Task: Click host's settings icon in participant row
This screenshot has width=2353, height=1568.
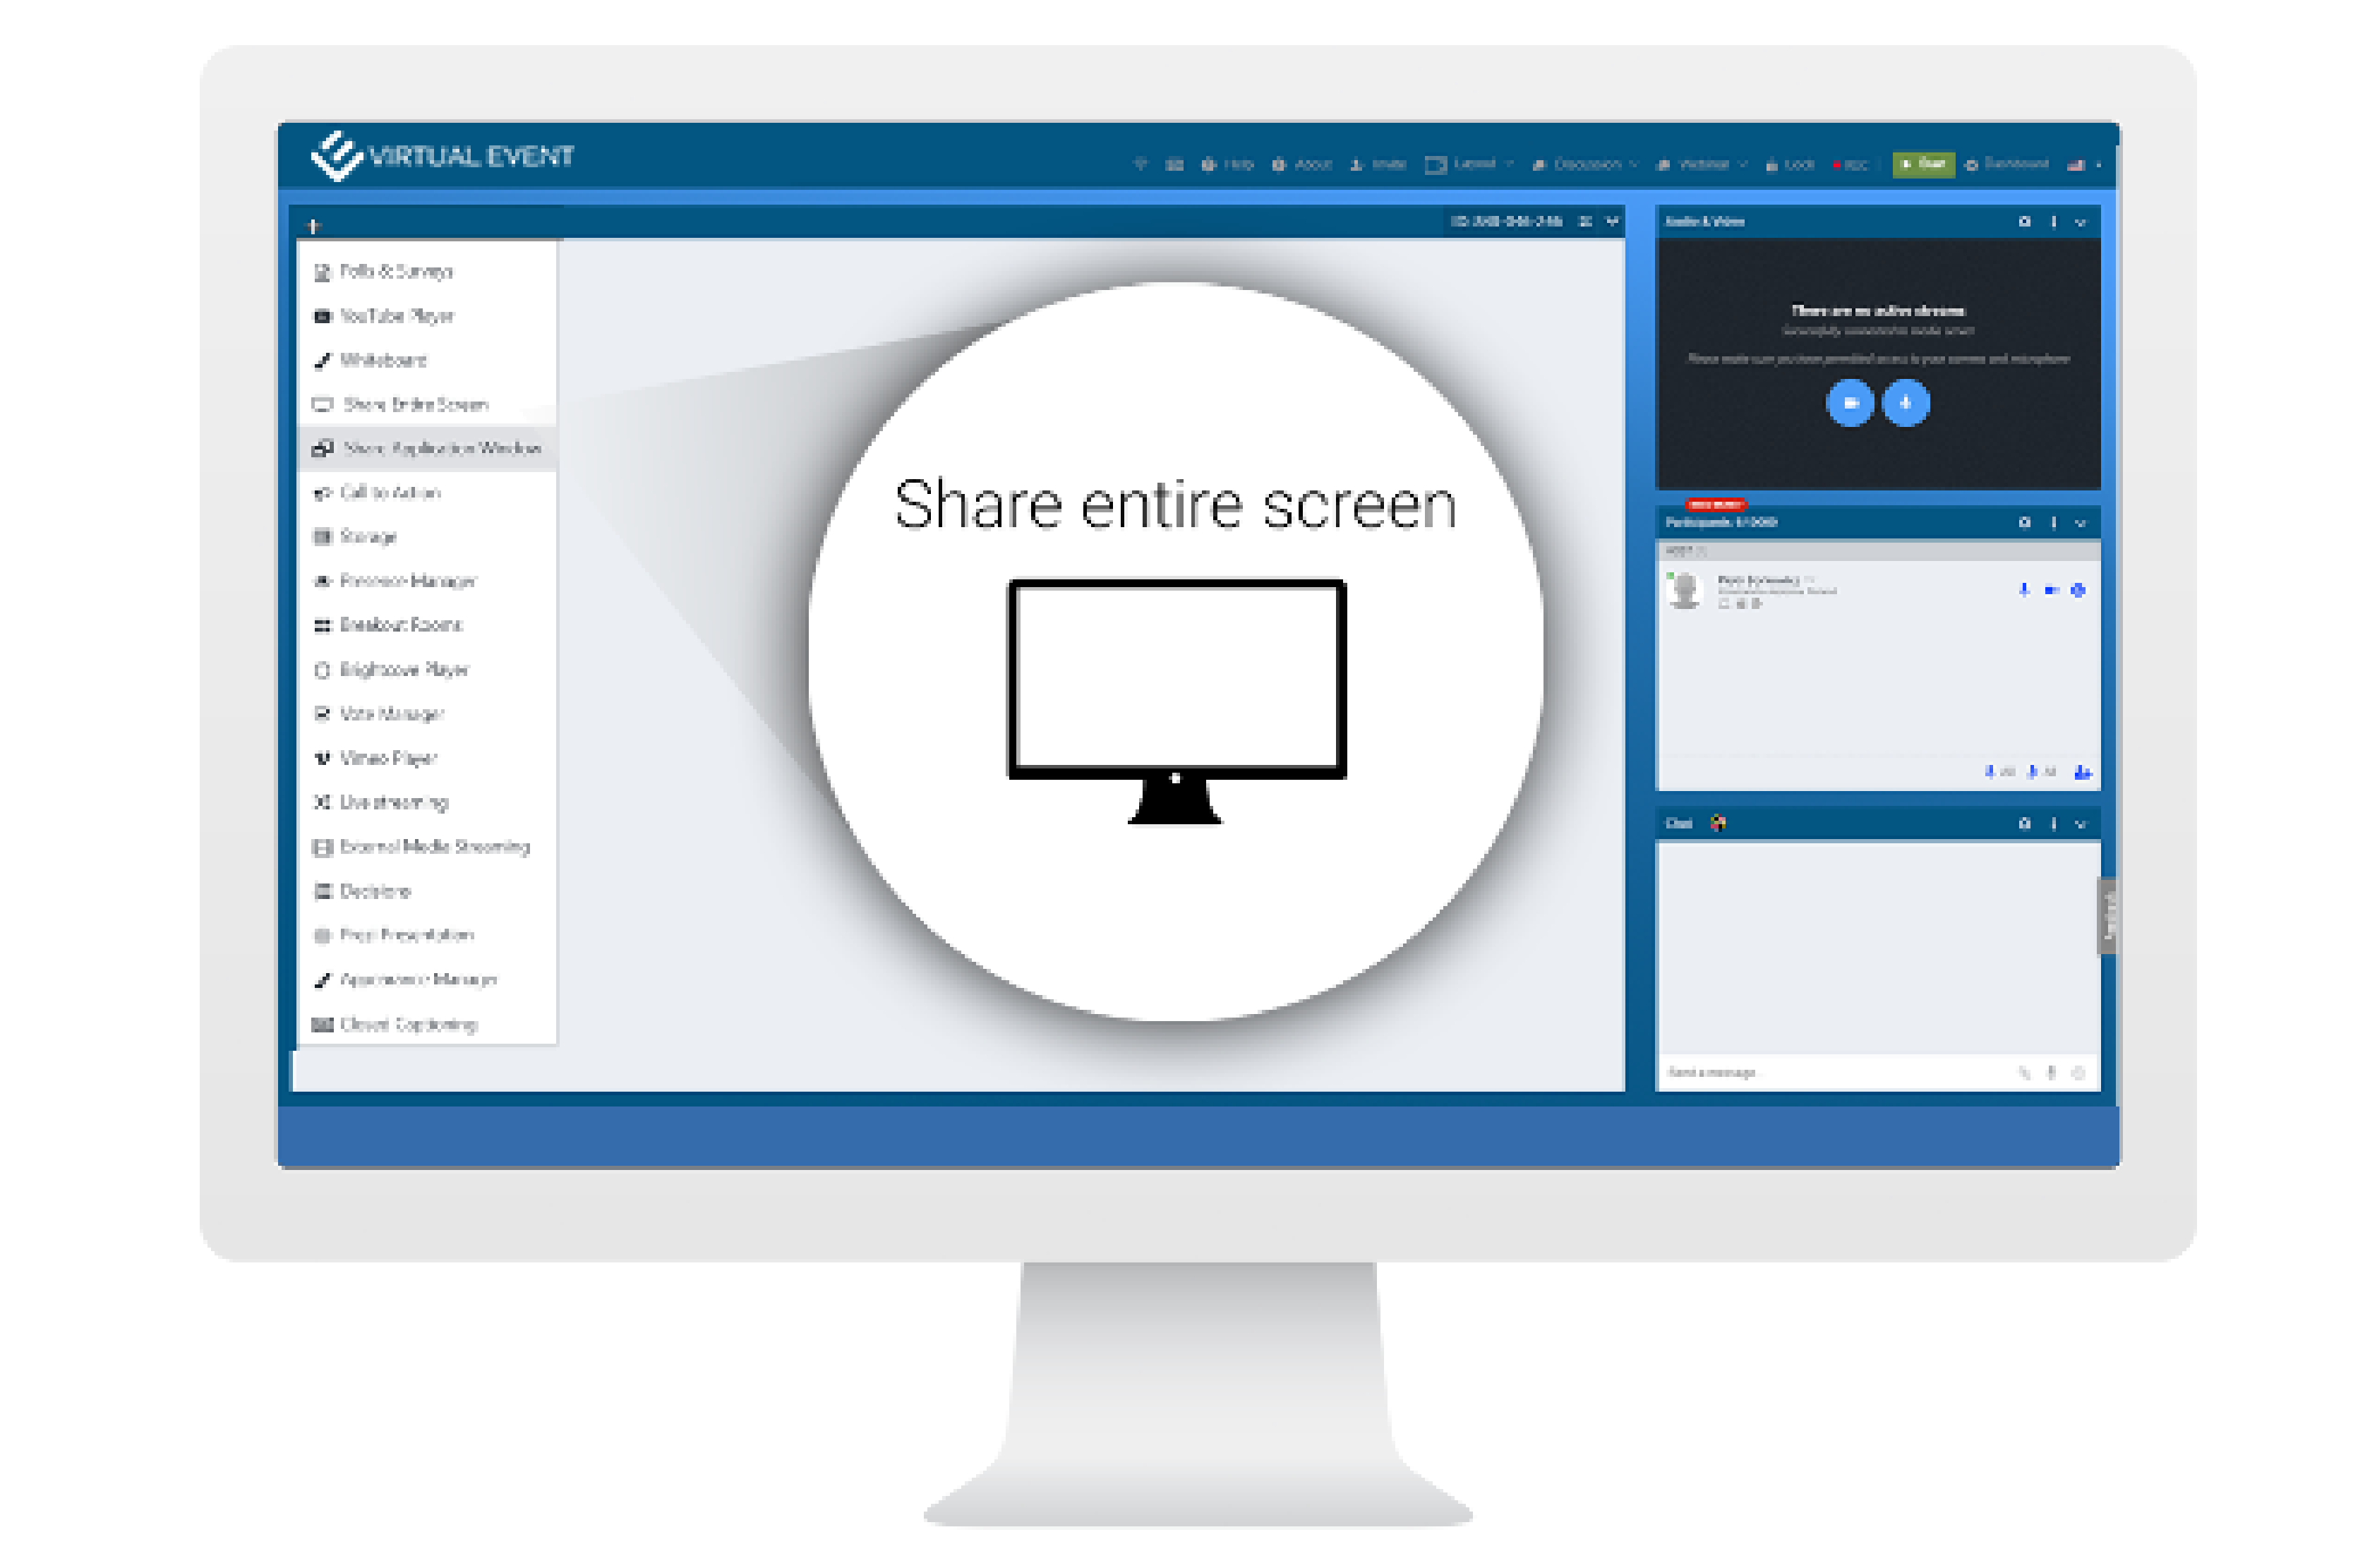Action: pos(2077,590)
